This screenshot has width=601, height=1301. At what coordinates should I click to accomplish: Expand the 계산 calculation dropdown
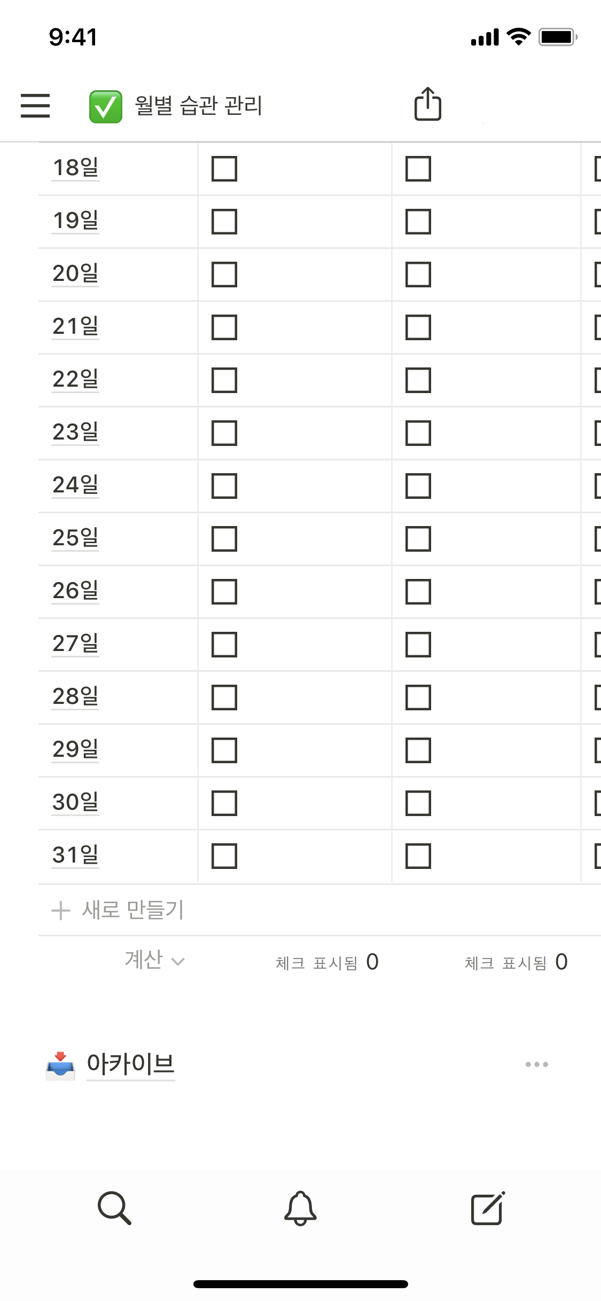point(154,961)
